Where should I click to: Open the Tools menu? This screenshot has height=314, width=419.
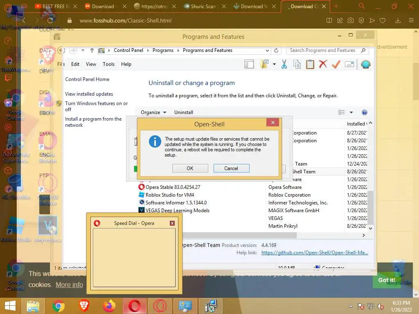[x=108, y=64]
